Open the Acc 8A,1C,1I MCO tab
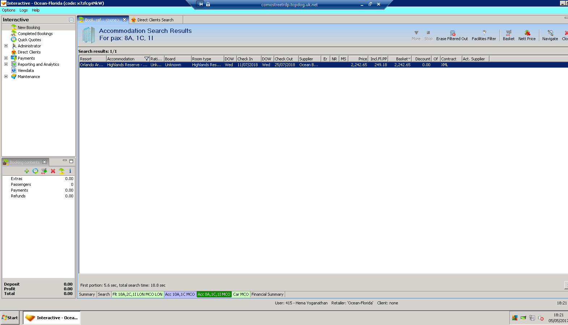This screenshot has height=325, width=568. pyautogui.click(x=214, y=294)
